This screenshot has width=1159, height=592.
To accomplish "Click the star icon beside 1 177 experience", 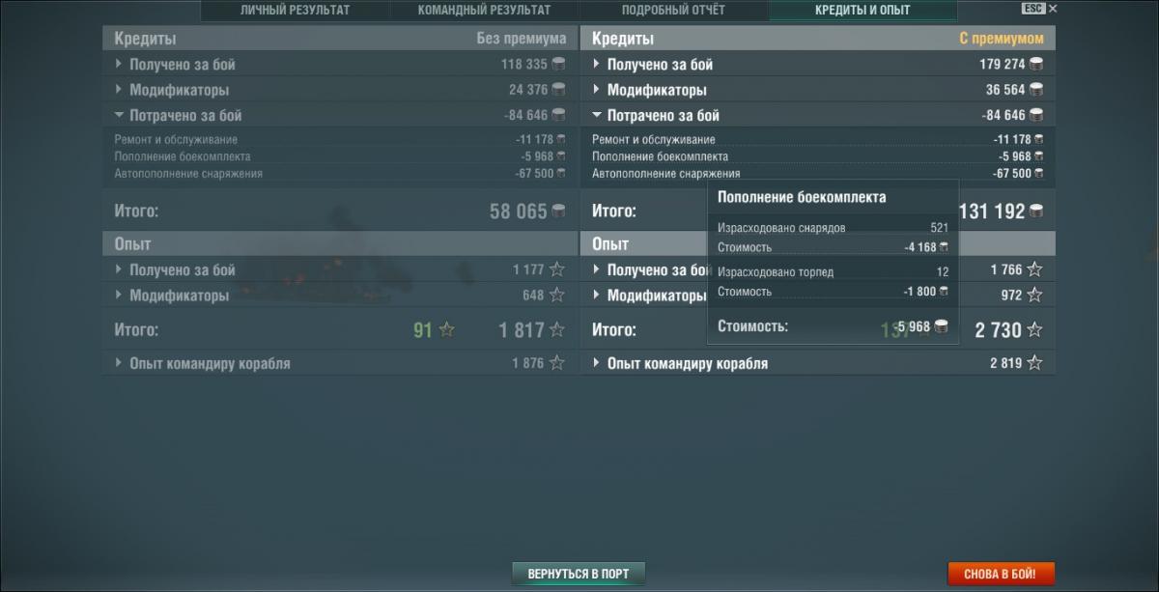I will click(x=557, y=269).
